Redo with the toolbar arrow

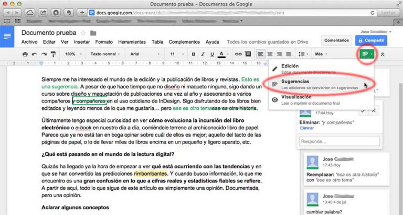[44, 54]
